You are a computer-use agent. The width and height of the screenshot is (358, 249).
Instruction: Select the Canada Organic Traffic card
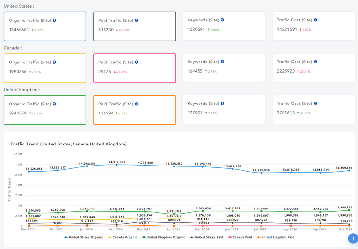45,68
